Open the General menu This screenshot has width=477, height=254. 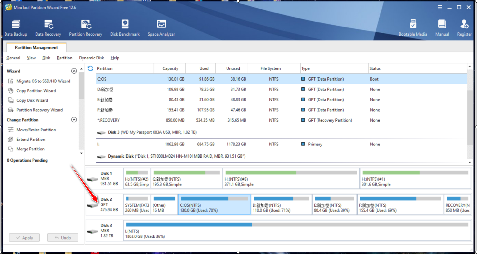13,58
